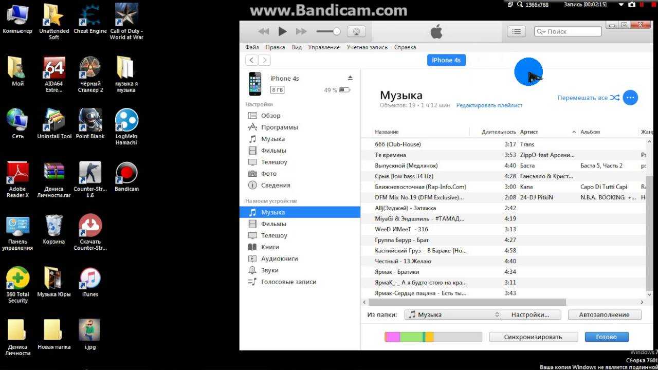Select 360 Total Security desktop icon

tap(18, 285)
